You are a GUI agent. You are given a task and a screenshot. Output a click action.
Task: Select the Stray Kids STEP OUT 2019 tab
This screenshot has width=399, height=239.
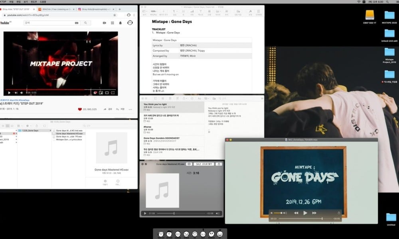coord(18,9)
